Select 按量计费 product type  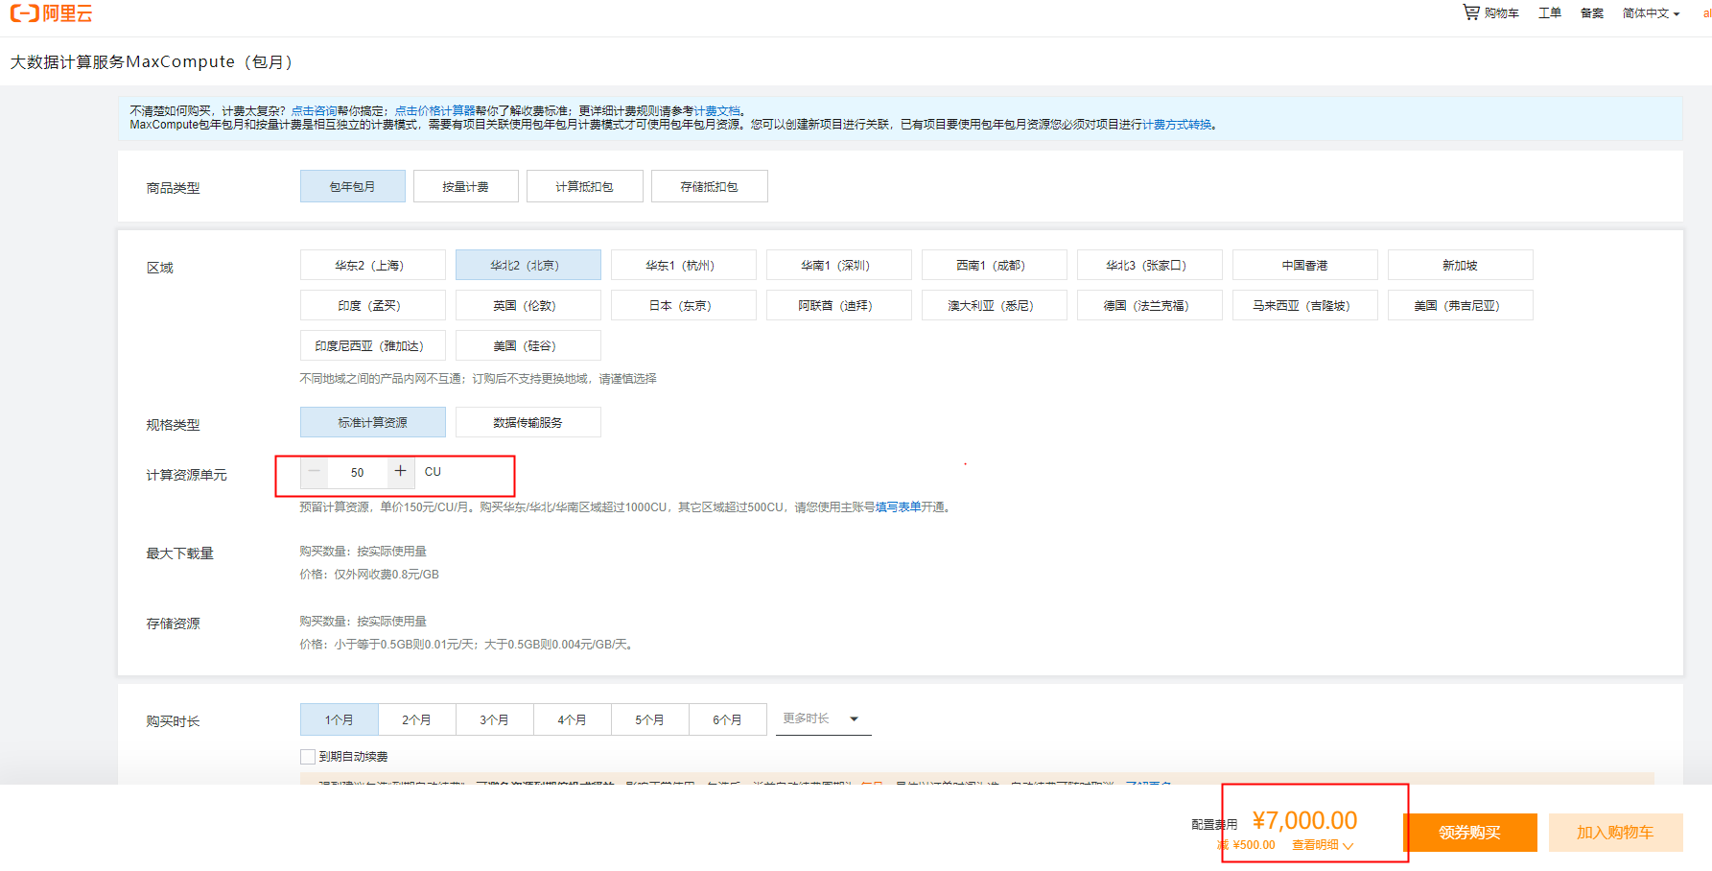tap(466, 186)
